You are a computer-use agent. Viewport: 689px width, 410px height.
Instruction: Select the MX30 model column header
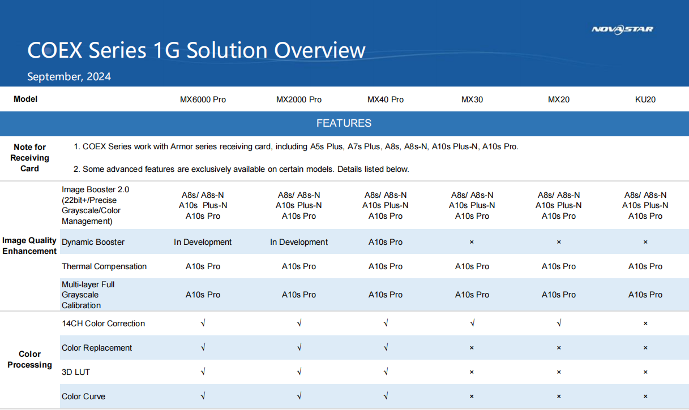[472, 100]
